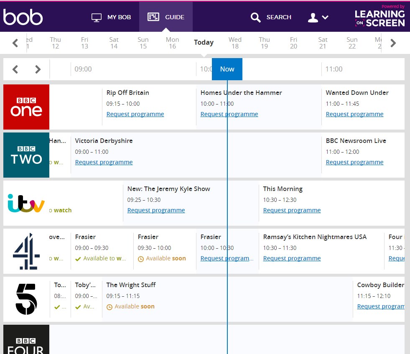Request programme for This Morning
Screen dimensions: 410x354
coord(292,210)
